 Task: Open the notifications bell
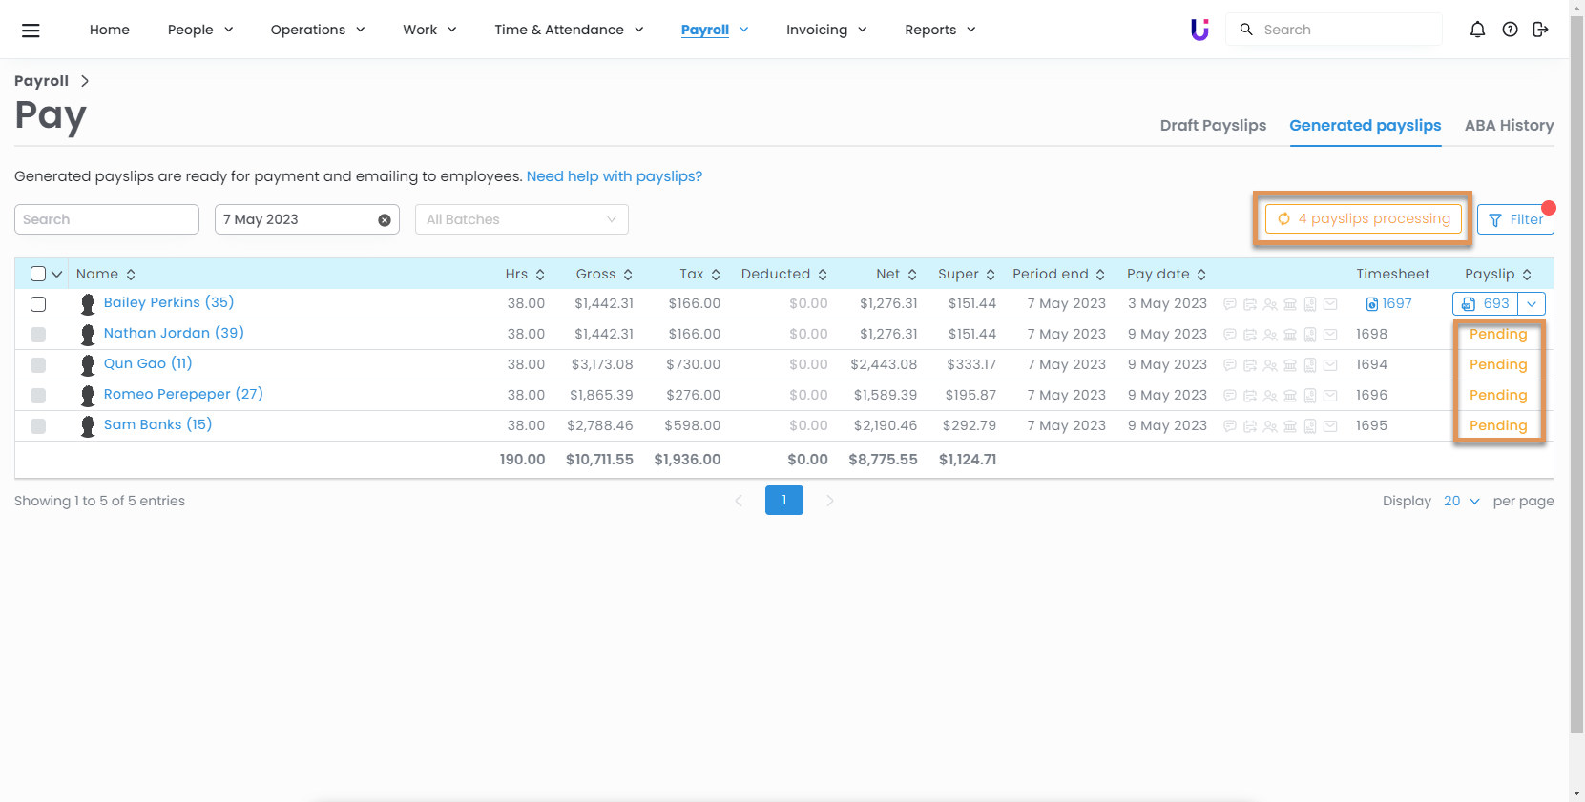[x=1477, y=30]
